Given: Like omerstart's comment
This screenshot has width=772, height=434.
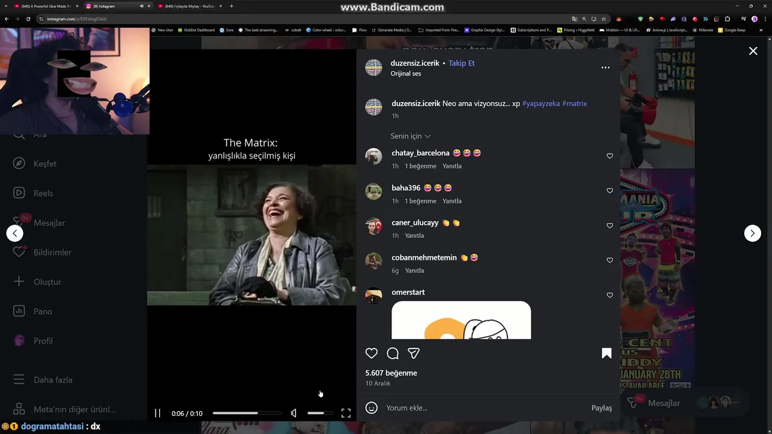Looking at the screenshot, I should [x=610, y=295].
